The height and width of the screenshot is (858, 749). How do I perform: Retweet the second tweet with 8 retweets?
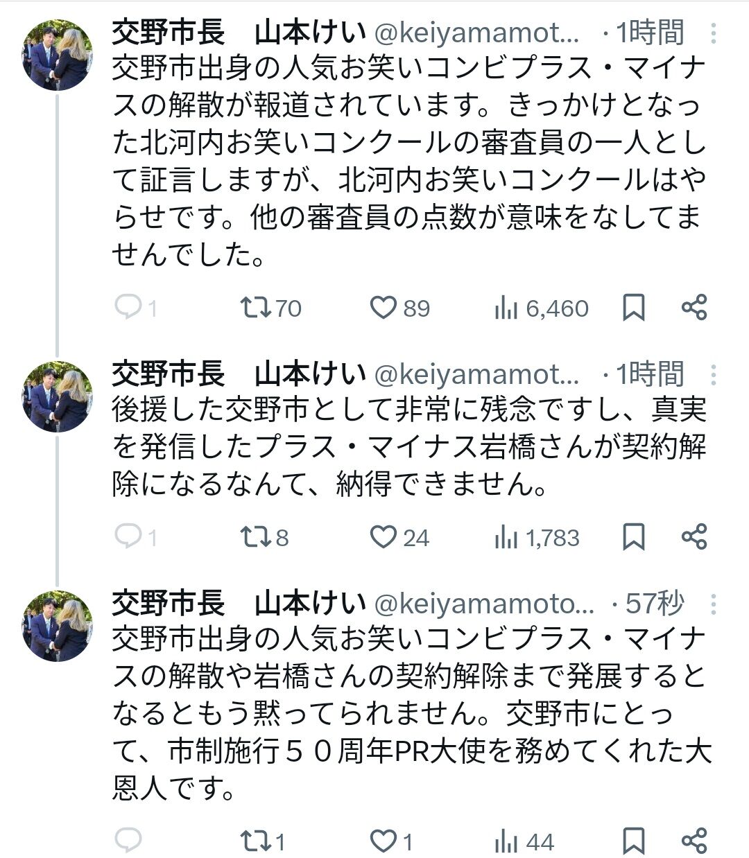254,537
